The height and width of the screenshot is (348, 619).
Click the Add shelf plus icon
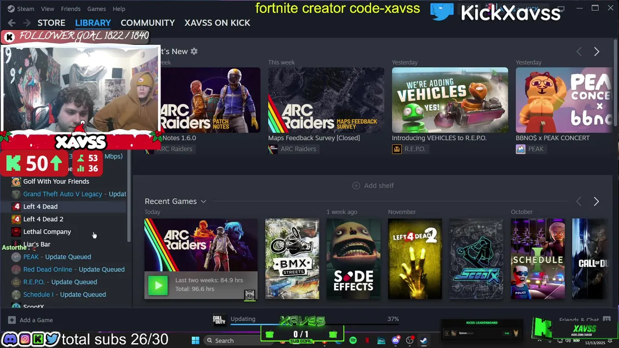[356, 186]
